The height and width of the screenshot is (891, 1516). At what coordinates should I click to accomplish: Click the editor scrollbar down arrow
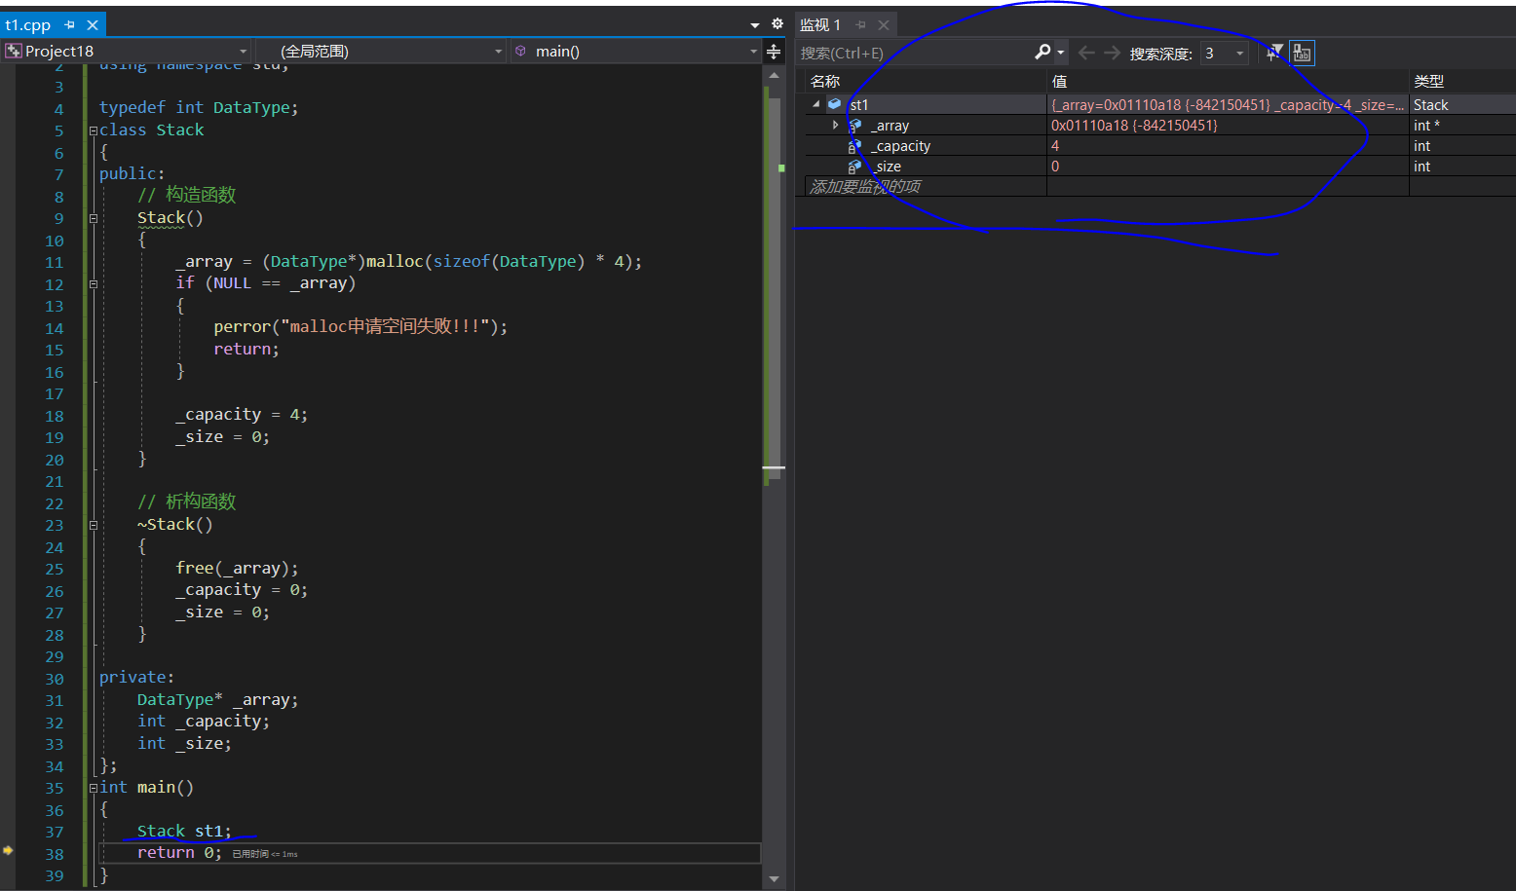tap(774, 879)
